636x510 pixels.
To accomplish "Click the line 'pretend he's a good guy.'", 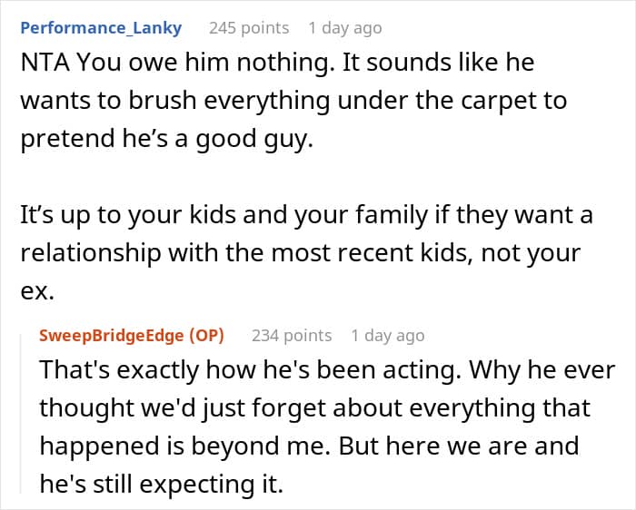I will click(x=167, y=139).
